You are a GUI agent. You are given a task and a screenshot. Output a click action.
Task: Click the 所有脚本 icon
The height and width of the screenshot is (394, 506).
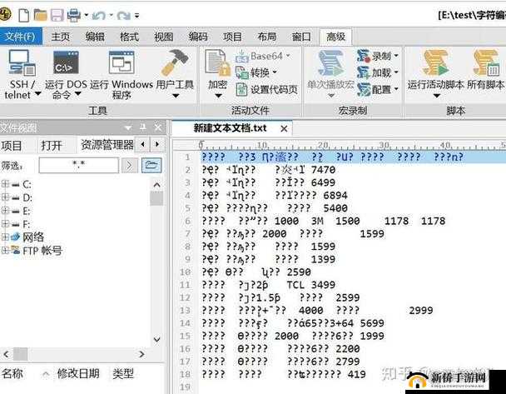[486, 63]
